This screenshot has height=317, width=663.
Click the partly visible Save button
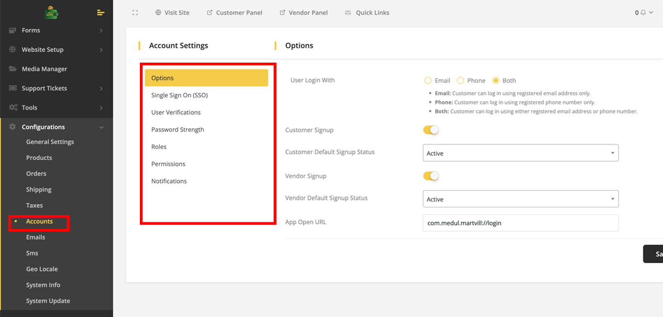coord(653,254)
